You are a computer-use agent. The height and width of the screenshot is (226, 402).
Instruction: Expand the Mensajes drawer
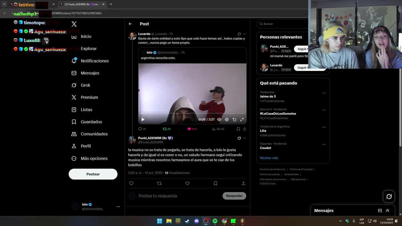coord(388,211)
